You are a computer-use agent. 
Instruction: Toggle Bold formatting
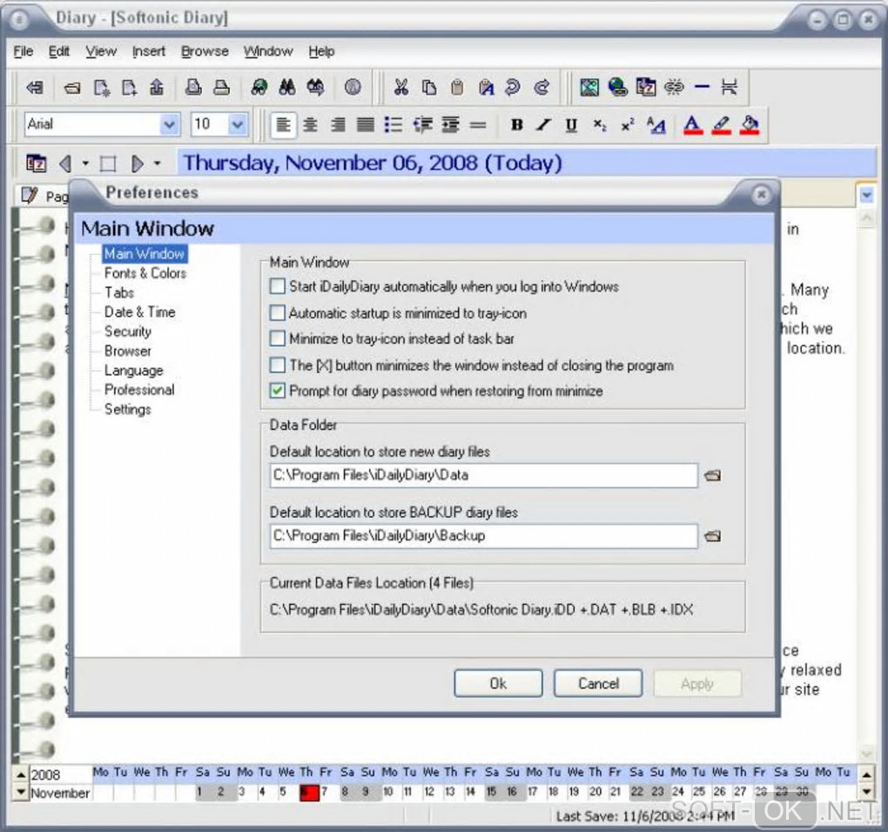click(x=516, y=124)
